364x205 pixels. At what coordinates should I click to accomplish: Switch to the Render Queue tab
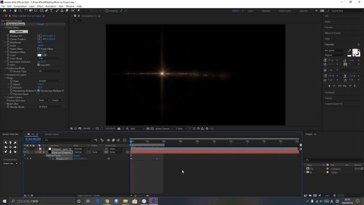[x=52, y=134]
